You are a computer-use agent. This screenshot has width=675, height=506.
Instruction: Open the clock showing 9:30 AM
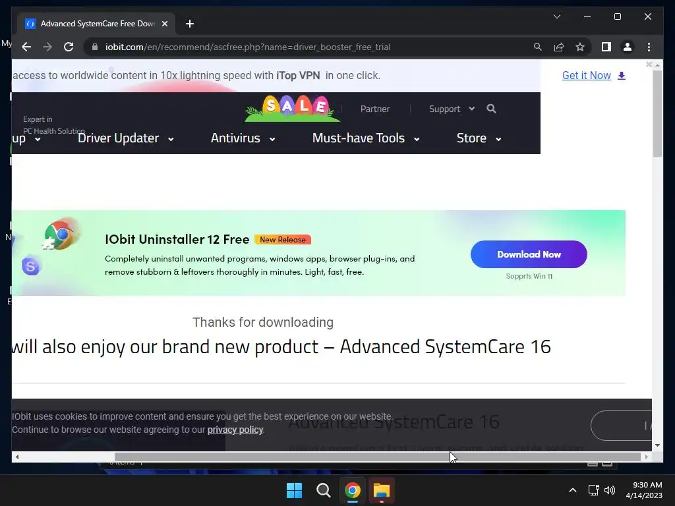(x=644, y=490)
